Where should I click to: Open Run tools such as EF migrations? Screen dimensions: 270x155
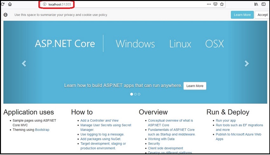tap(240, 127)
